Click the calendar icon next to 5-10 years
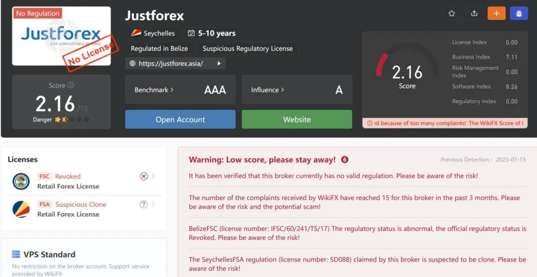The height and width of the screenshot is (277, 537). click(191, 33)
